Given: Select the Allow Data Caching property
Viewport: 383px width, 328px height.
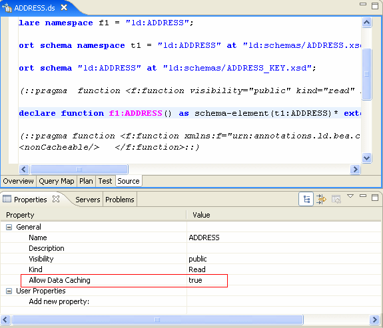Looking at the screenshot, I should 59,280.
